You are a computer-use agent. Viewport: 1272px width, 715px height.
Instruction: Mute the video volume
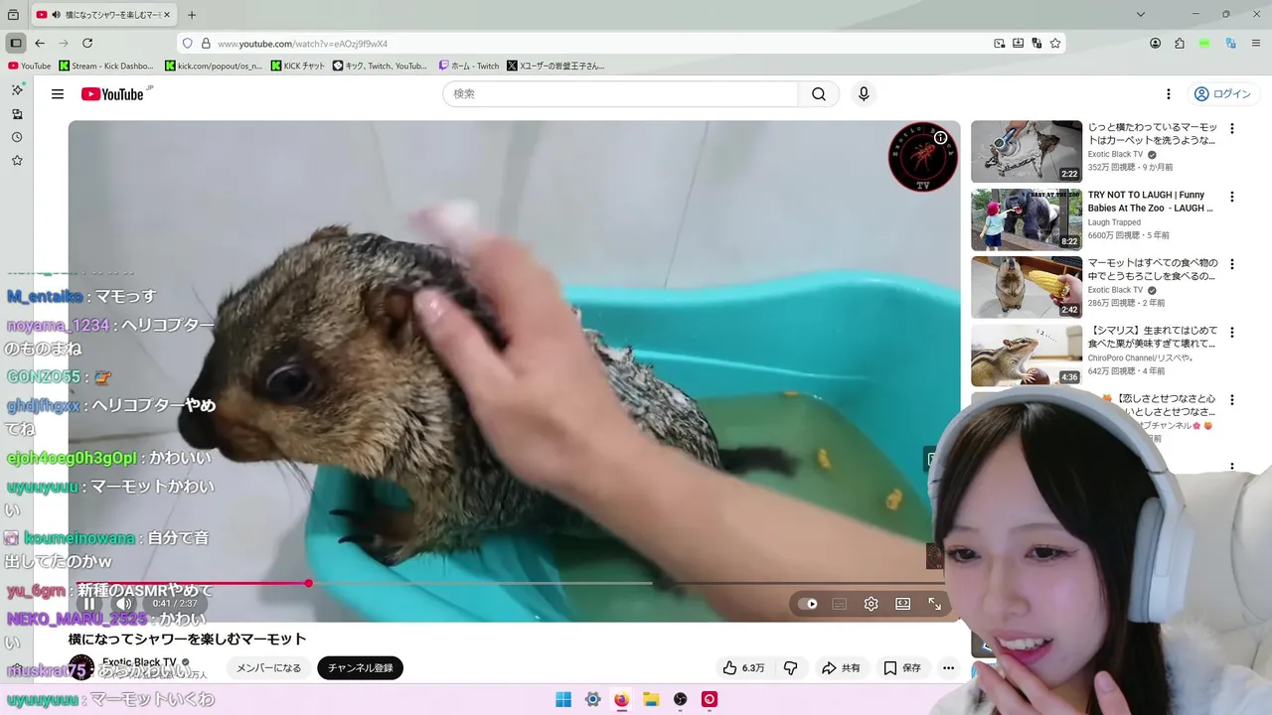(x=123, y=604)
